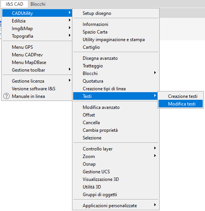Viewport: 205px width, 211px height.
Task: Select Cartiglio
Action: tap(116, 47)
